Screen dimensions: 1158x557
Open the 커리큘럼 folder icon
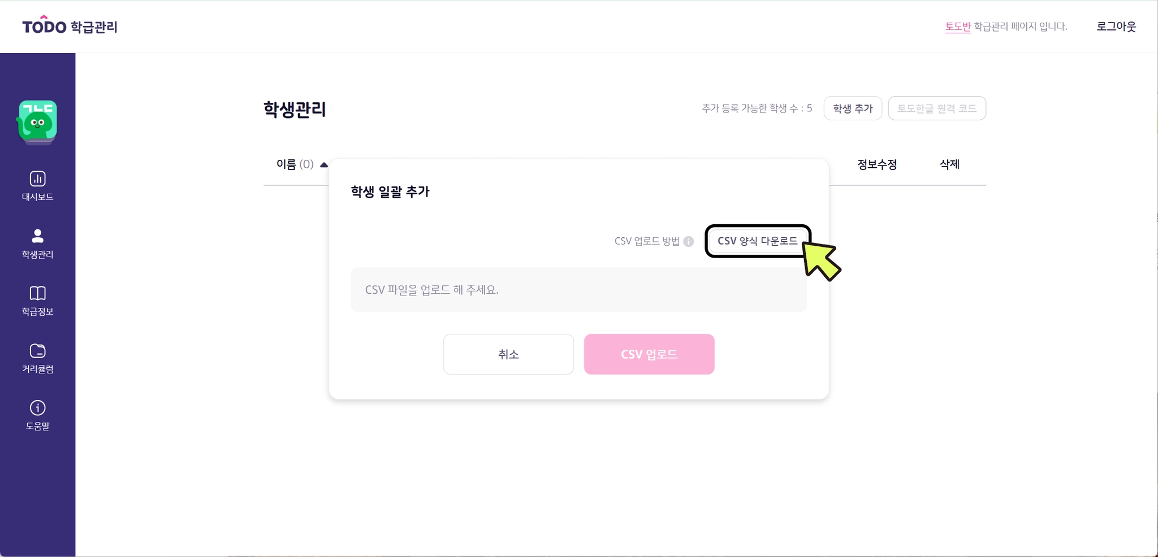pos(37,351)
